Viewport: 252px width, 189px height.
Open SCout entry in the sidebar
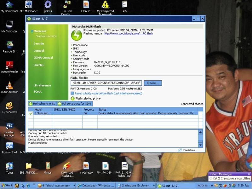pos(37,91)
